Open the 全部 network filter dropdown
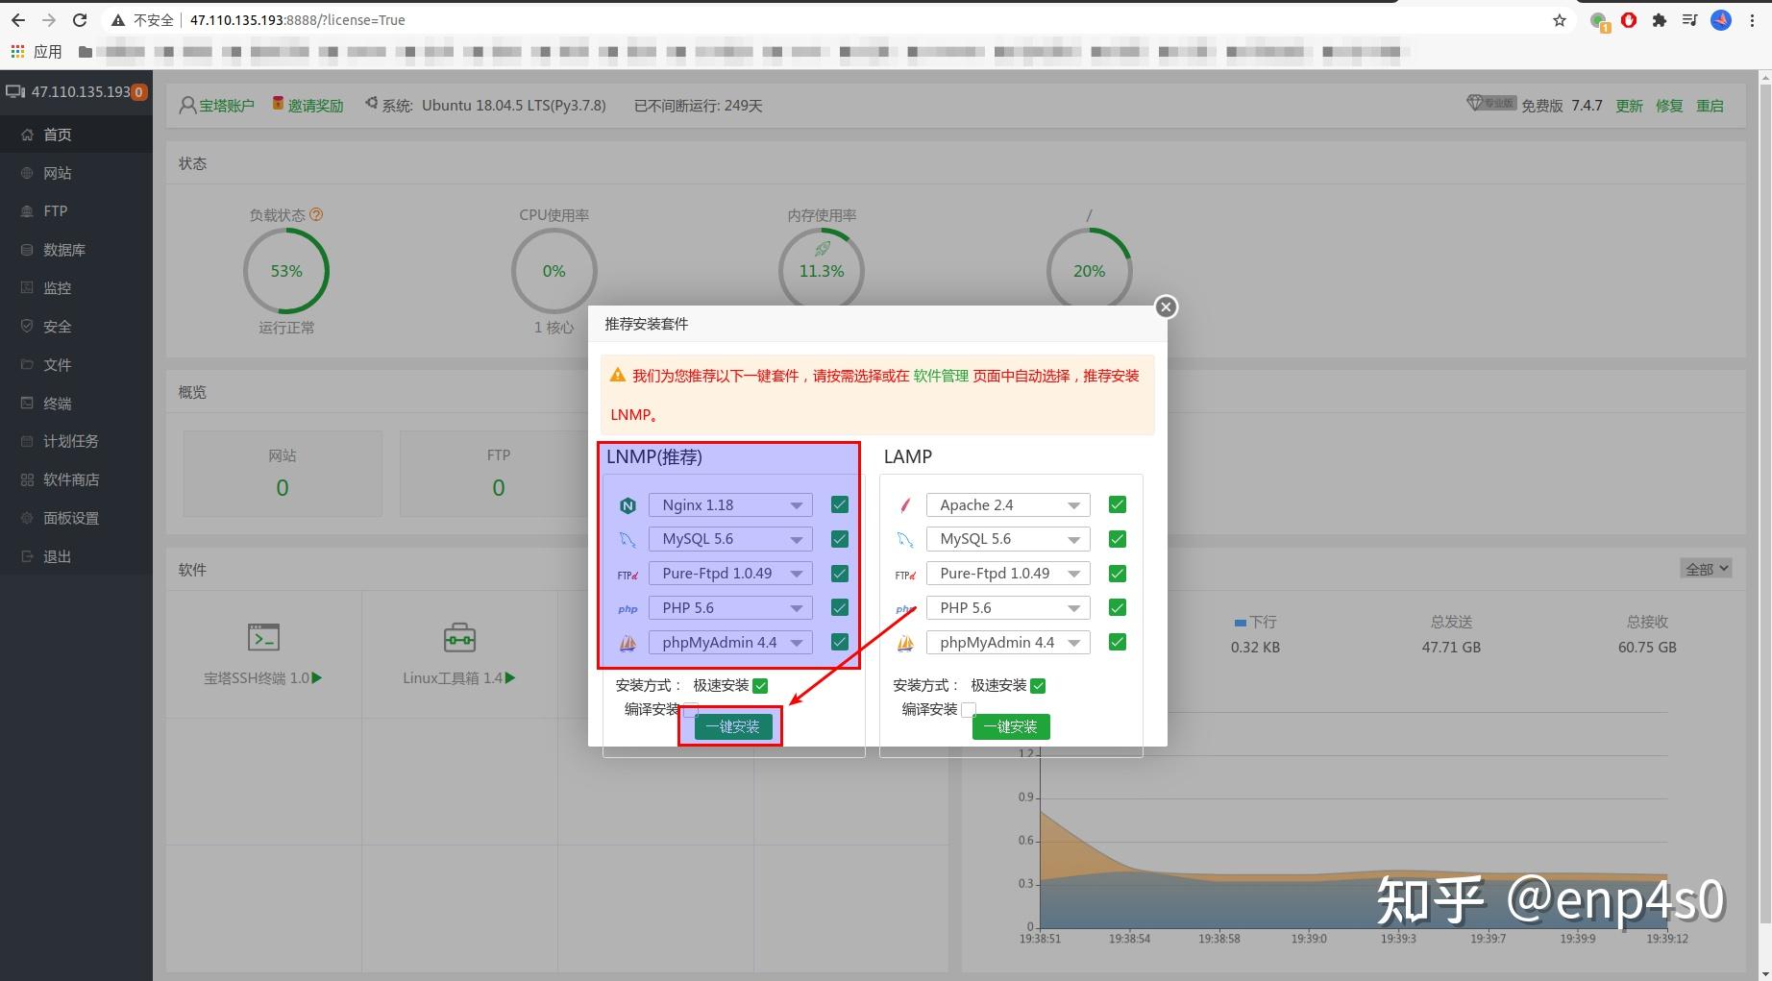Screen dimensions: 1772x981 pyautogui.click(x=1706, y=569)
